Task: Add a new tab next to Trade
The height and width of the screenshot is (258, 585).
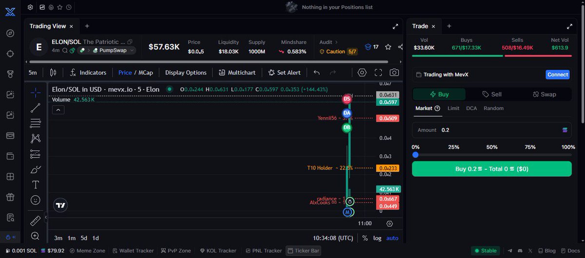Action: (449, 26)
